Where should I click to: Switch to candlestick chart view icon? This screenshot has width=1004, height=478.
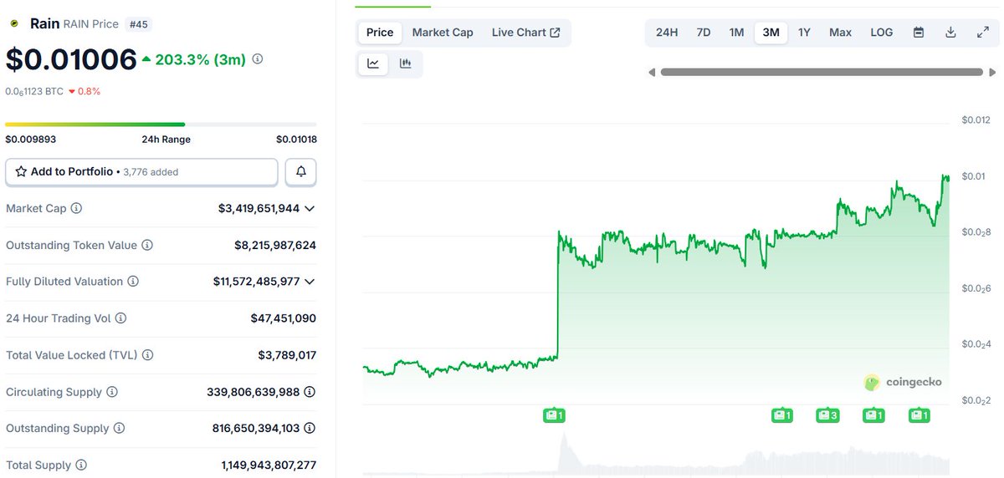point(406,64)
